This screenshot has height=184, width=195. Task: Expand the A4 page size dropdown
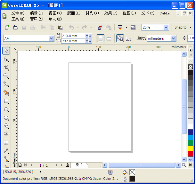tap(52, 38)
